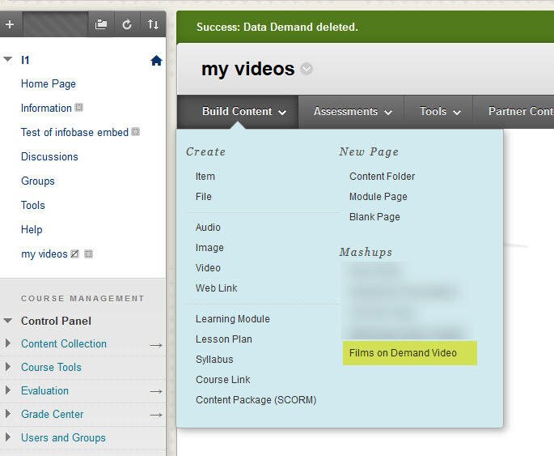This screenshot has height=456, width=554.
Task: Open the Grade Center link
Action: [53, 414]
